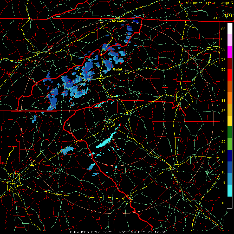Click the 46 legend value
Viewport: 234px width, 234px height.
click(x=223, y=80)
